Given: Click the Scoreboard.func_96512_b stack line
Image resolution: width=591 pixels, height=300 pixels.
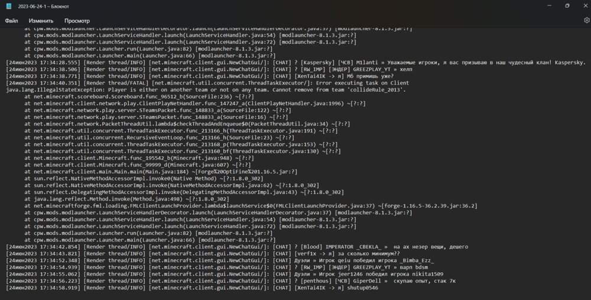Looking at the screenshot, I should [139, 96].
